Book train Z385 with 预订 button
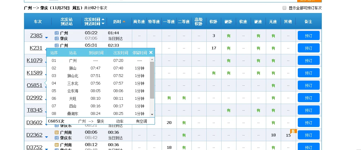This screenshot has width=361, height=150. (x=308, y=35)
